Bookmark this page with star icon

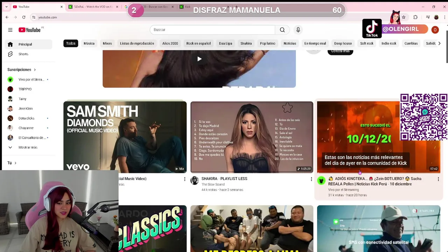point(404,17)
